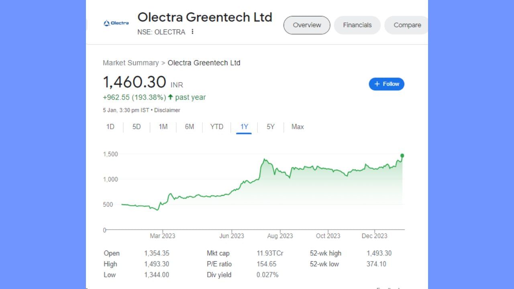Click the Olectra Greentech Ltd heading
The height and width of the screenshot is (289, 514).
pyautogui.click(x=205, y=17)
